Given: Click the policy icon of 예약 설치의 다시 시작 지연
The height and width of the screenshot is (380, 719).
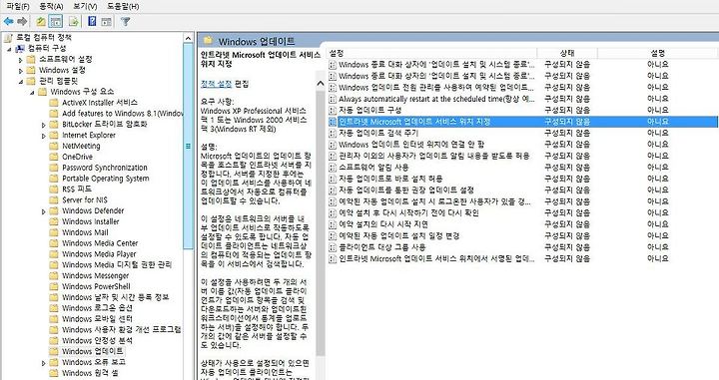Looking at the screenshot, I should point(333,224).
